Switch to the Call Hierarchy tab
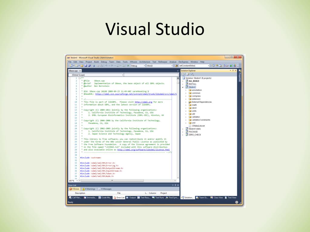Image resolution: width=310 pixels, height=232 pixels. (x=75, y=198)
